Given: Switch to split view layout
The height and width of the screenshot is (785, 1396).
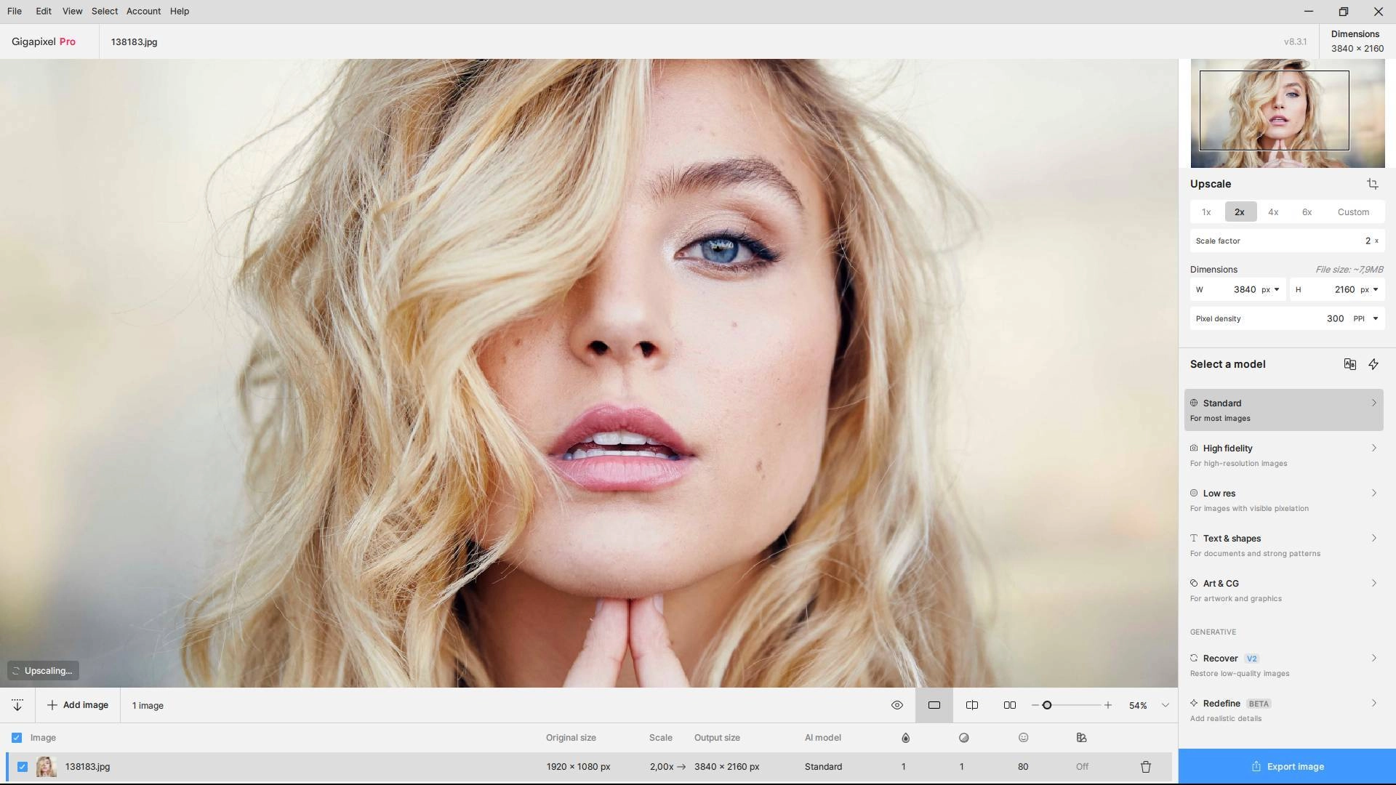Looking at the screenshot, I should pos(972,705).
